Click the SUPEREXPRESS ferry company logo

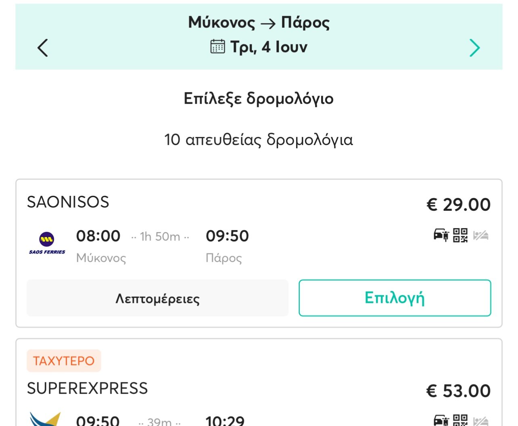[45, 420]
